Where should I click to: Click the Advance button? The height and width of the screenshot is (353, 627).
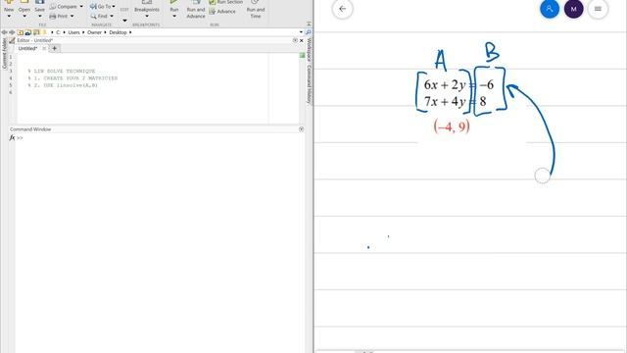222,11
